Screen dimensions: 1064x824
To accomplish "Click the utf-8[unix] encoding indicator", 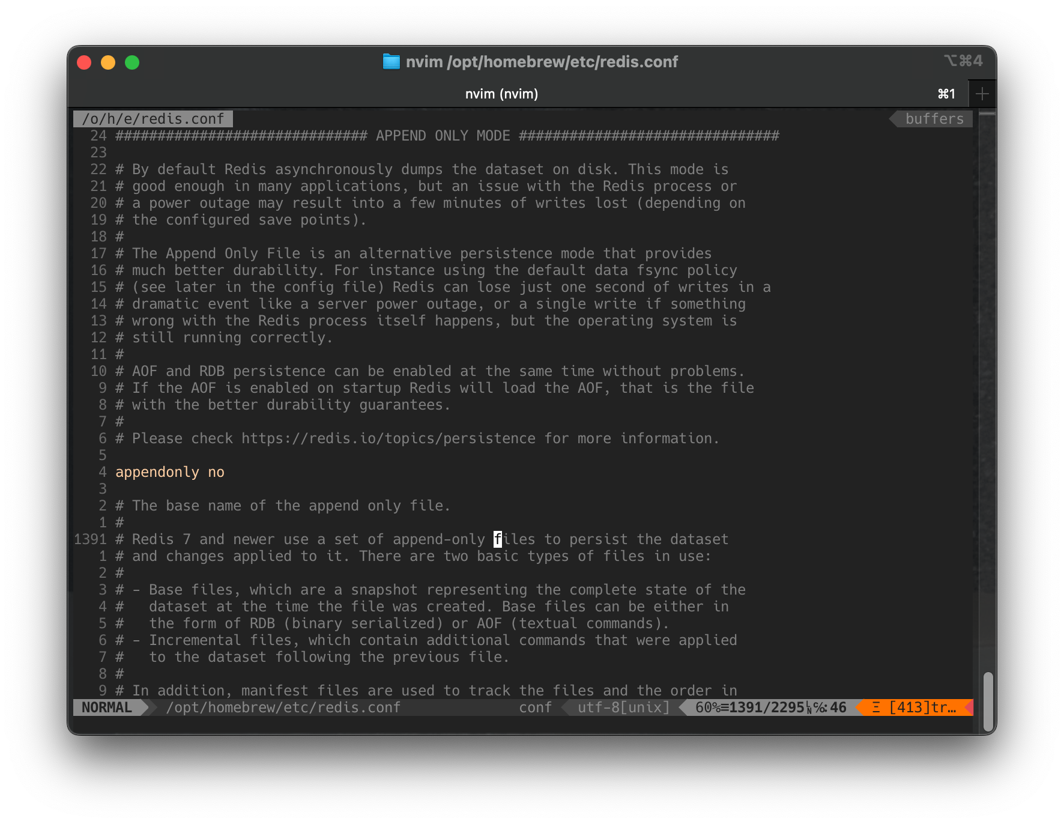I will 623,707.
